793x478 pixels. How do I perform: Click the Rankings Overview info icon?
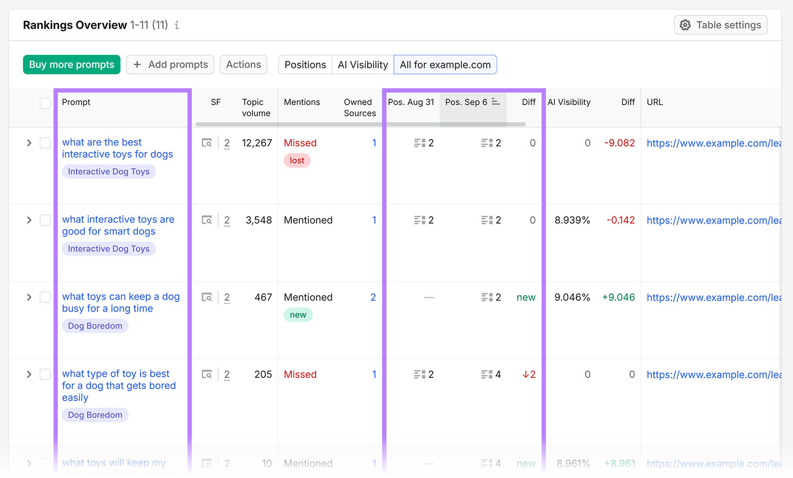pos(177,25)
